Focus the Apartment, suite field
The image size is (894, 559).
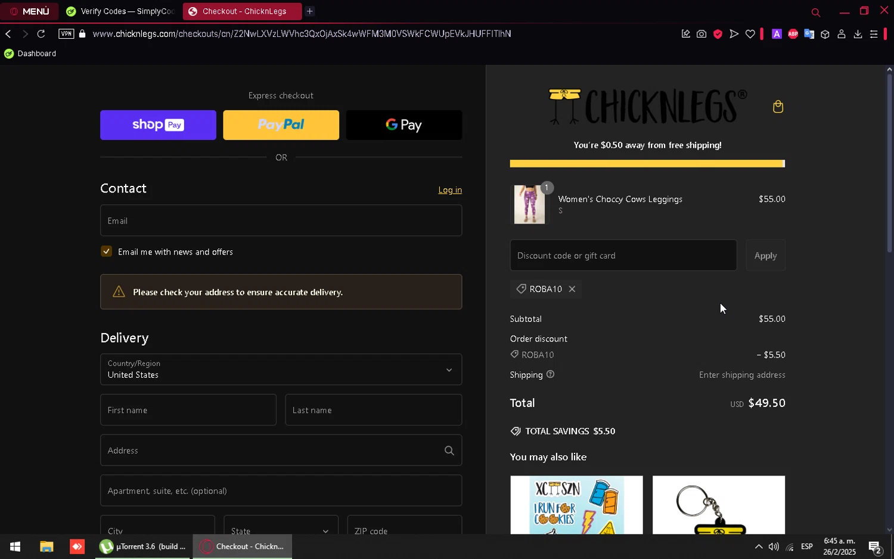click(x=281, y=491)
